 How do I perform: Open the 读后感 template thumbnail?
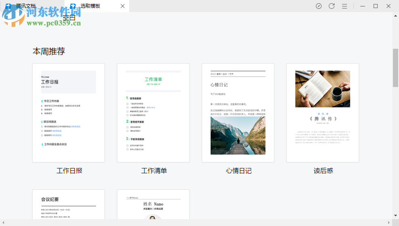point(323,113)
